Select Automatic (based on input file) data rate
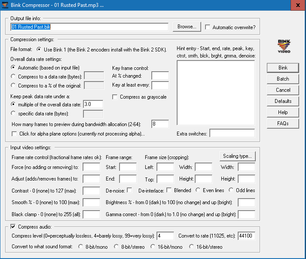Screen dimensions: 306x259 click(13, 67)
